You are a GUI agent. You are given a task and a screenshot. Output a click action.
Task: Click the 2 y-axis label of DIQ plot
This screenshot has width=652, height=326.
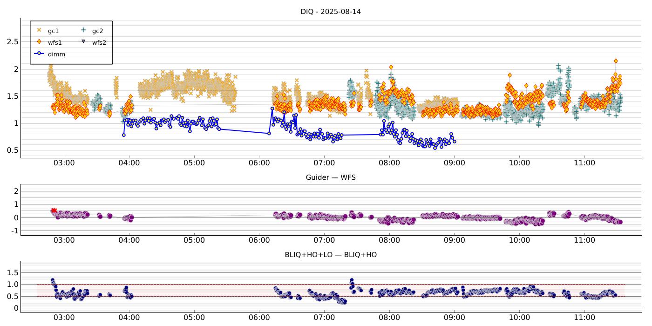(16, 69)
